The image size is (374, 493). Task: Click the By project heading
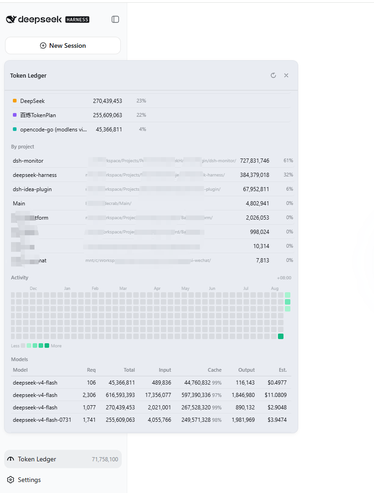(23, 147)
